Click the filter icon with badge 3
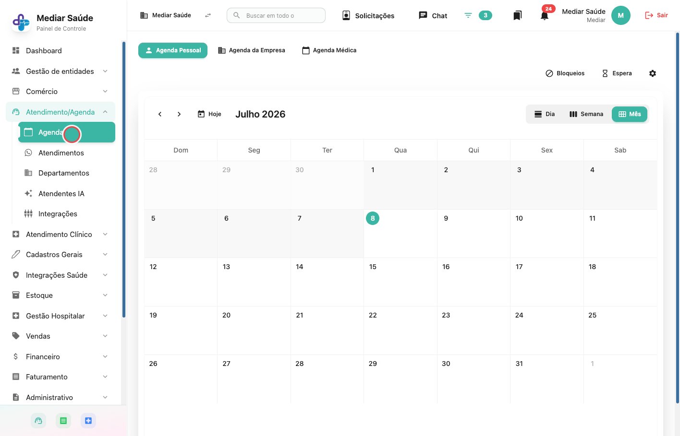The width and height of the screenshot is (680, 436). tap(468, 15)
